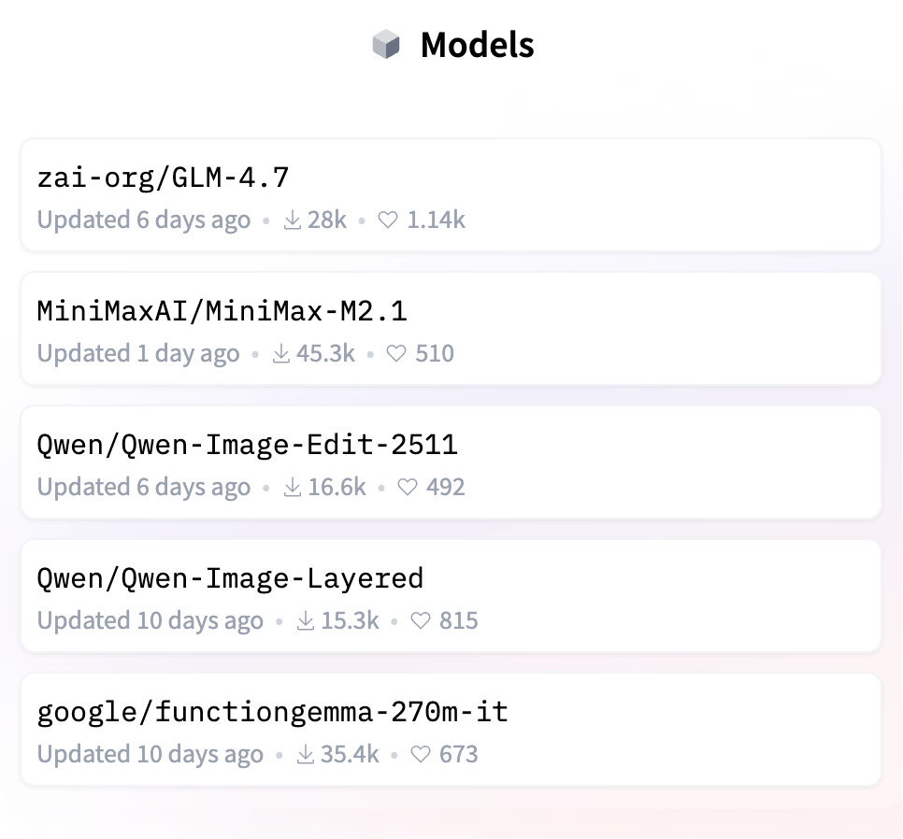This screenshot has width=903, height=839.
Task: Open the Qwen/Qwen-Image-Layered model
Action: click(230, 577)
